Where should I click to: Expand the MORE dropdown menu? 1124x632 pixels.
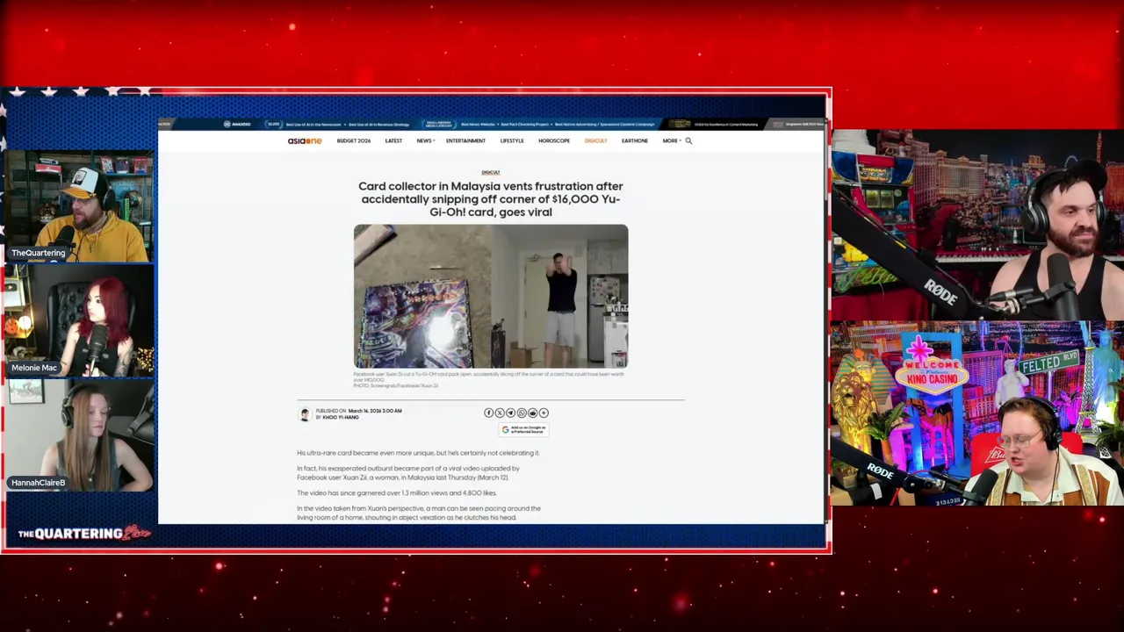coord(672,140)
